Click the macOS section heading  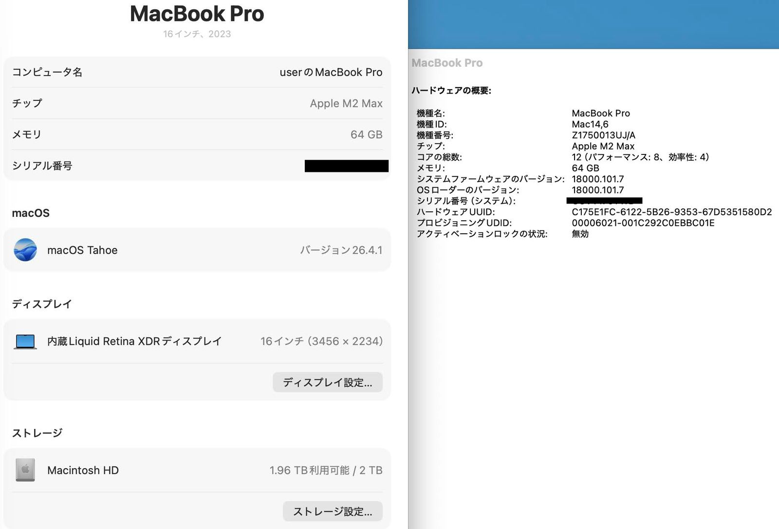click(x=31, y=213)
